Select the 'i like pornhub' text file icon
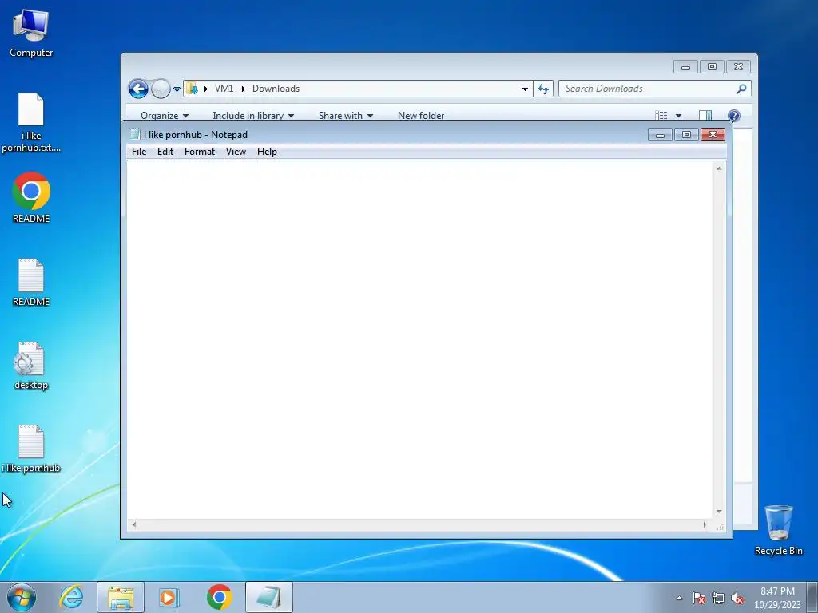 click(x=31, y=449)
